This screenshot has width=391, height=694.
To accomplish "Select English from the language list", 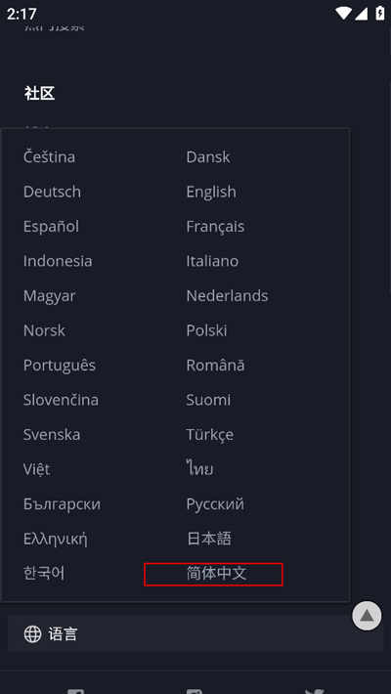I will (x=211, y=192).
